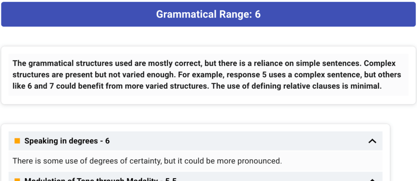Click the score '6' after Speaking in degrees

click(x=108, y=141)
